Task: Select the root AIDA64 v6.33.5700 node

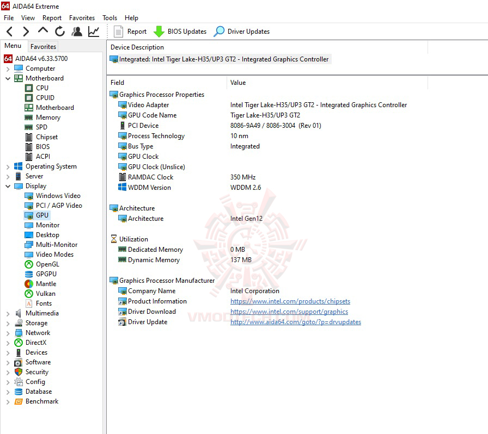Action: coord(36,58)
